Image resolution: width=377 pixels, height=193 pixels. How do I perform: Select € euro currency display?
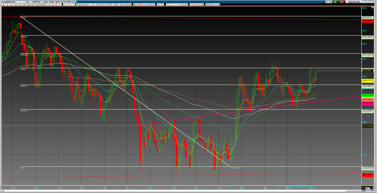click(x=178, y=5)
